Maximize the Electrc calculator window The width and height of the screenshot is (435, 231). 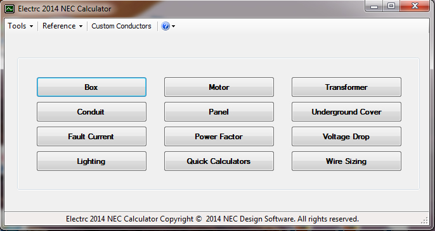tap(391, 6)
